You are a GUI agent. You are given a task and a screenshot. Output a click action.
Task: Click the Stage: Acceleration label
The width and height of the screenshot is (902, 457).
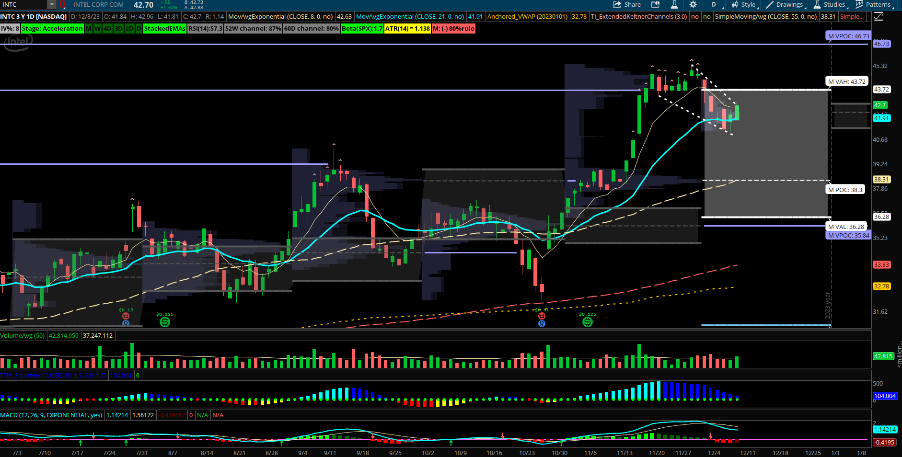point(52,29)
